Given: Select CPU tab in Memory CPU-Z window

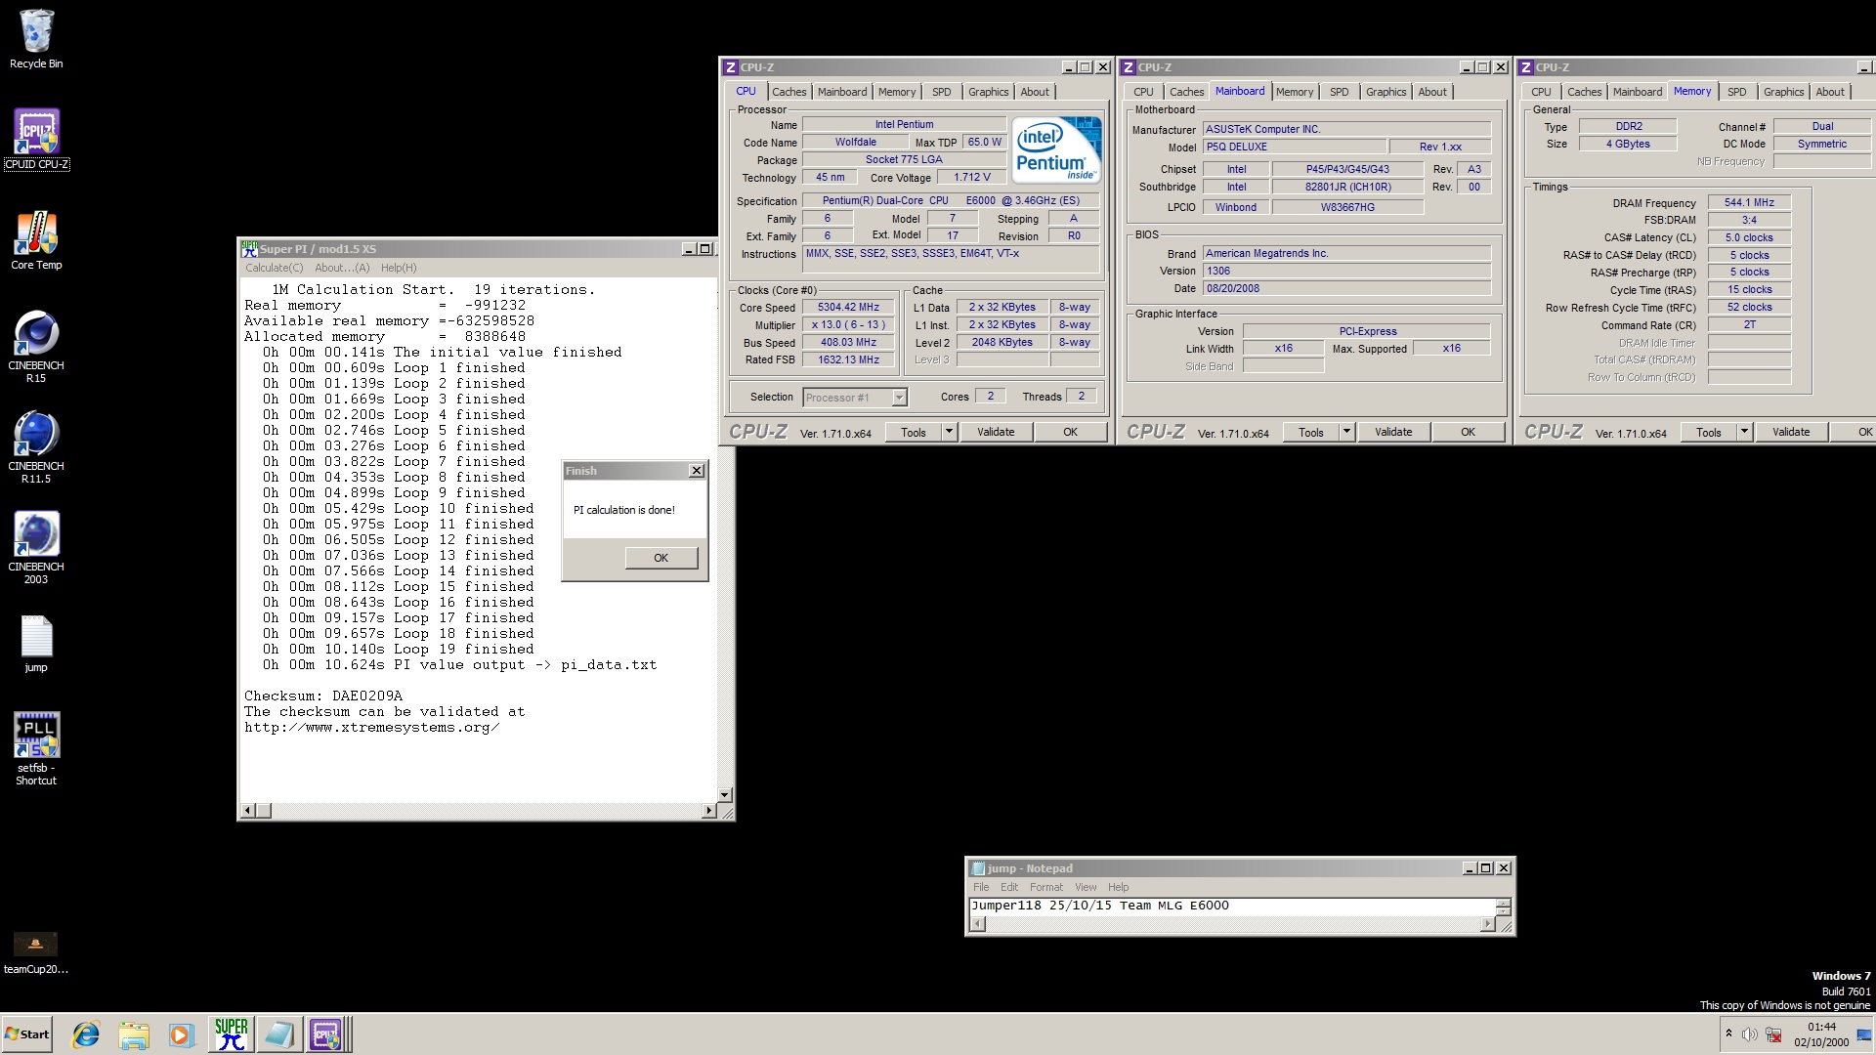Looking at the screenshot, I should point(1541,92).
